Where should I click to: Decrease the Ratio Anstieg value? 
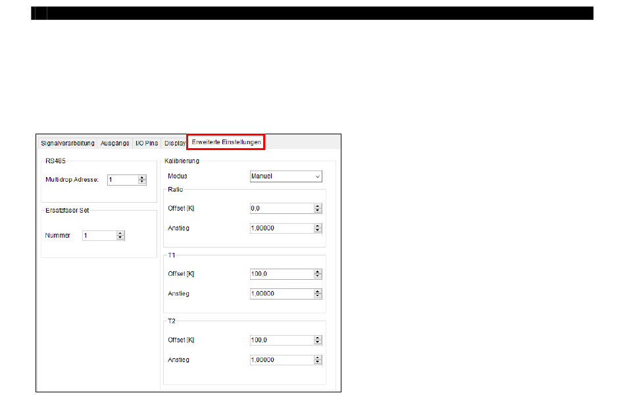[318, 230]
